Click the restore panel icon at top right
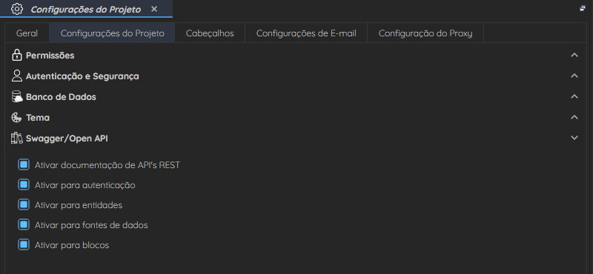 pyautogui.click(x=583, y=8)
